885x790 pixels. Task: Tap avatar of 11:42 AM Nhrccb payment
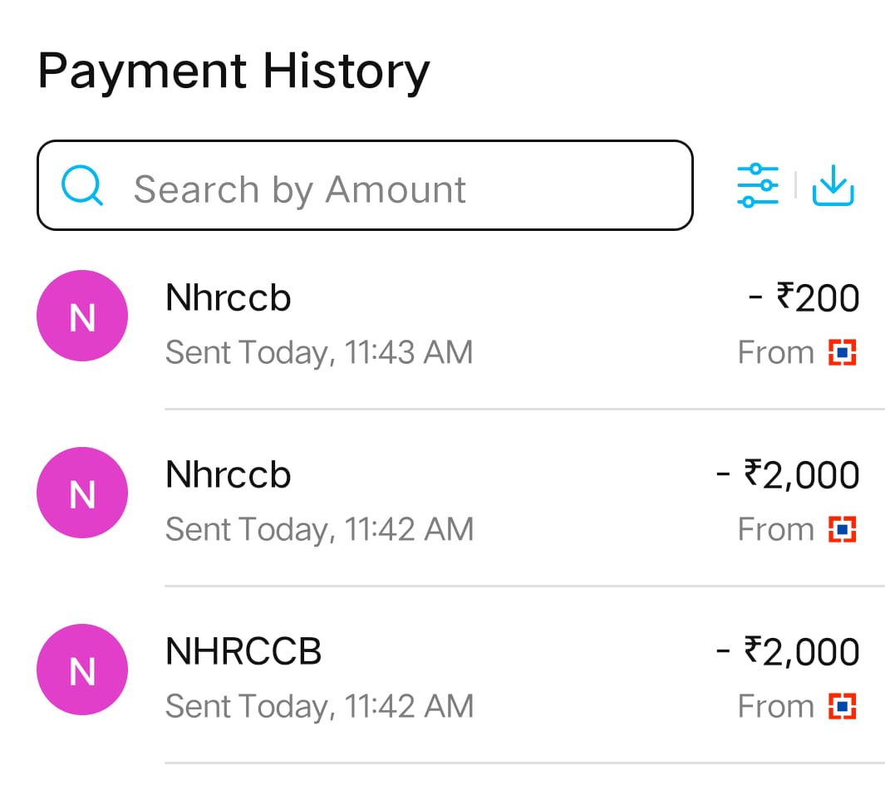point(82,493)
